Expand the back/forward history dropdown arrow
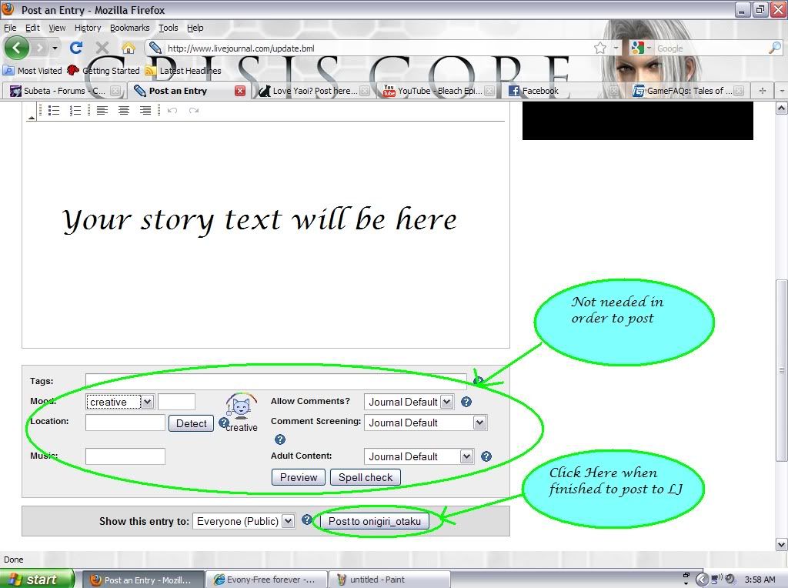The image size is (788, 588). [55, 48]
